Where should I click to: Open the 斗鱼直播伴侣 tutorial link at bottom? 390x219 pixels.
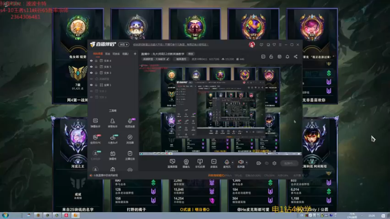coord(105,175)
